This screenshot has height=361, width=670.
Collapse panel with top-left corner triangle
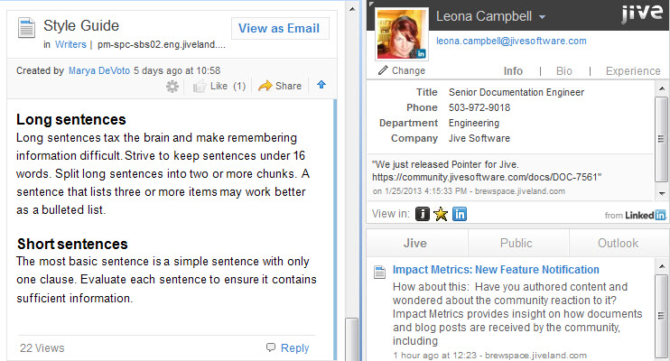[x=371, y=4]
